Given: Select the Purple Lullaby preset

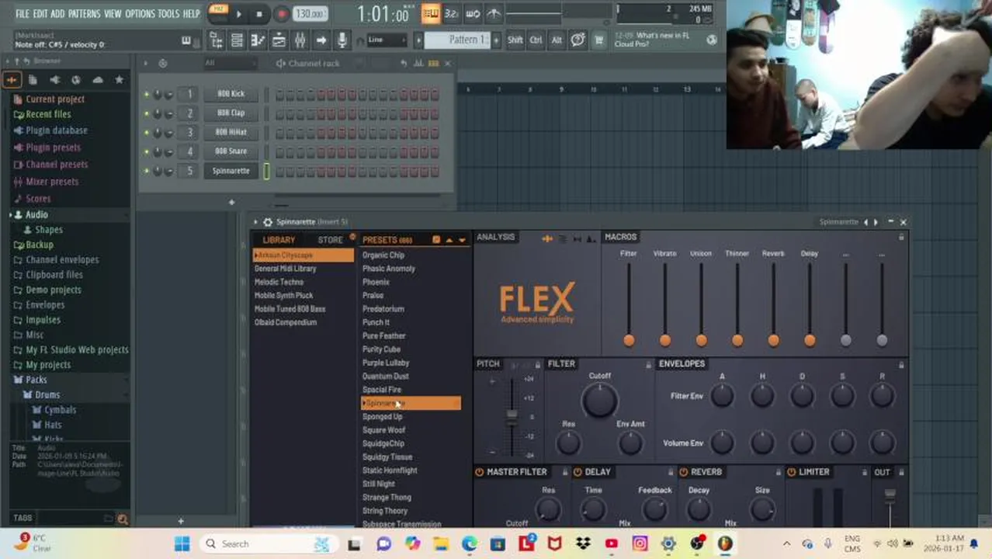Looking at the screenshot, I should click(x=385, y=363).
